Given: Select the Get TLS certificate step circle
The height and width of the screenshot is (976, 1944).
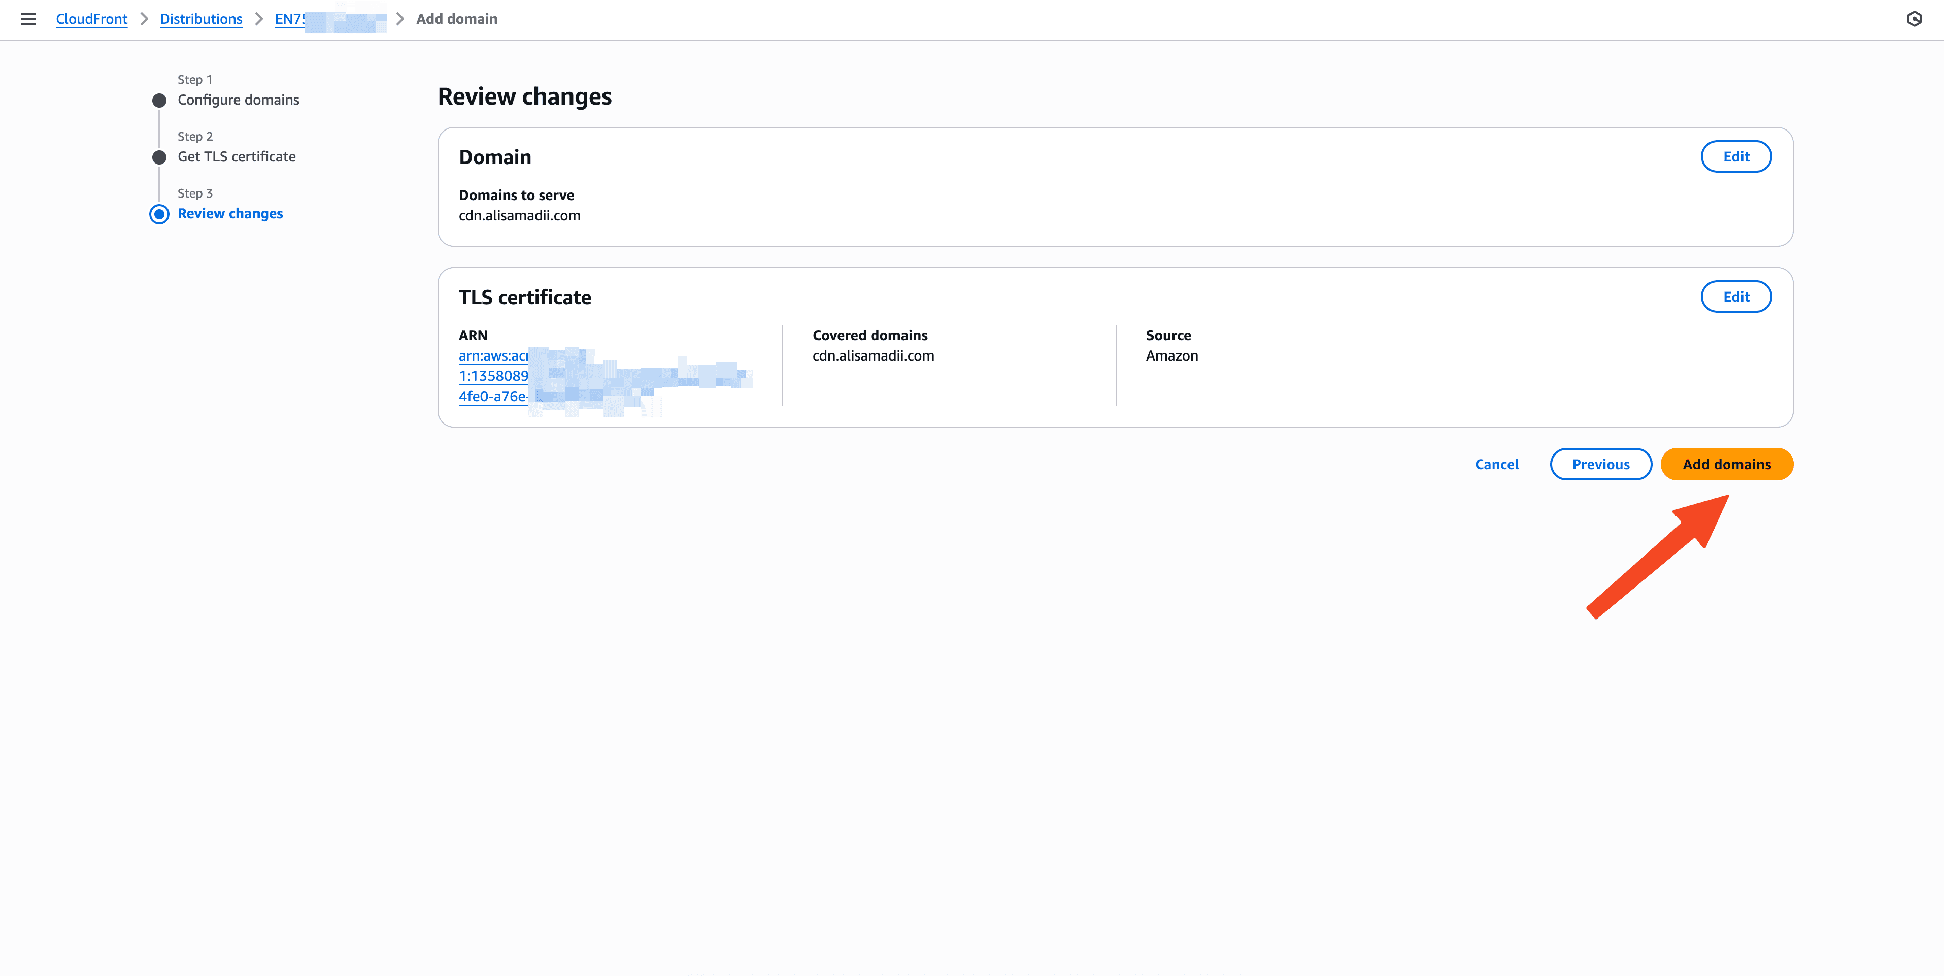Looking at the screenshot, I should [x=159, y=157].
